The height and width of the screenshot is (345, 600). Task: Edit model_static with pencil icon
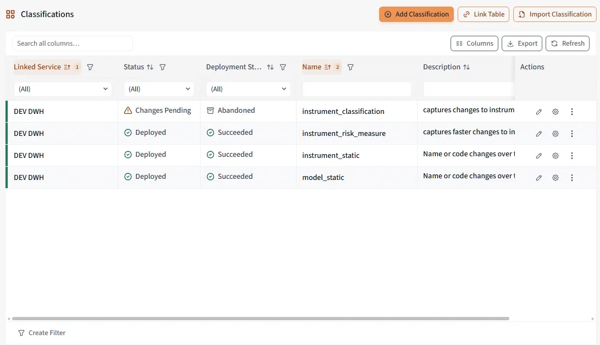pos(539,178)
